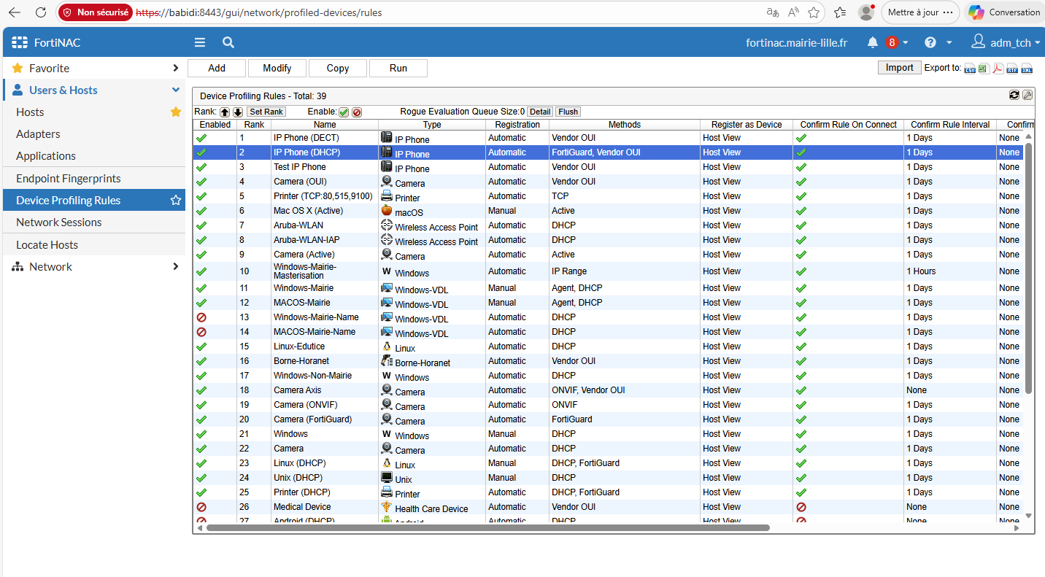This screenshot has height=577, width=1045.
Task: Open browser profile avatar
Action: (866, 12)
